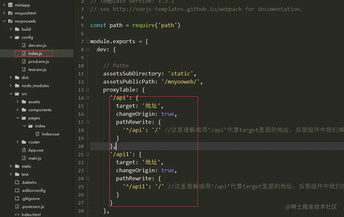Screen dimensions: 344x217
Task: Click the static folder icon
Action: click(x=17, y=166)
